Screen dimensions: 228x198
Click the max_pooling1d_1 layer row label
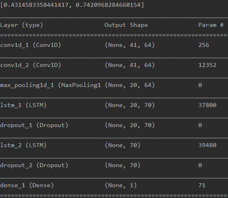(x=50, y=85)
